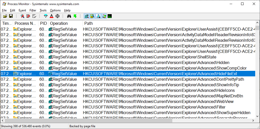Viewport: 260px width, 129px height.
Task: Select the path ending in Advanced\HideIcons
Action: [159, 91]
